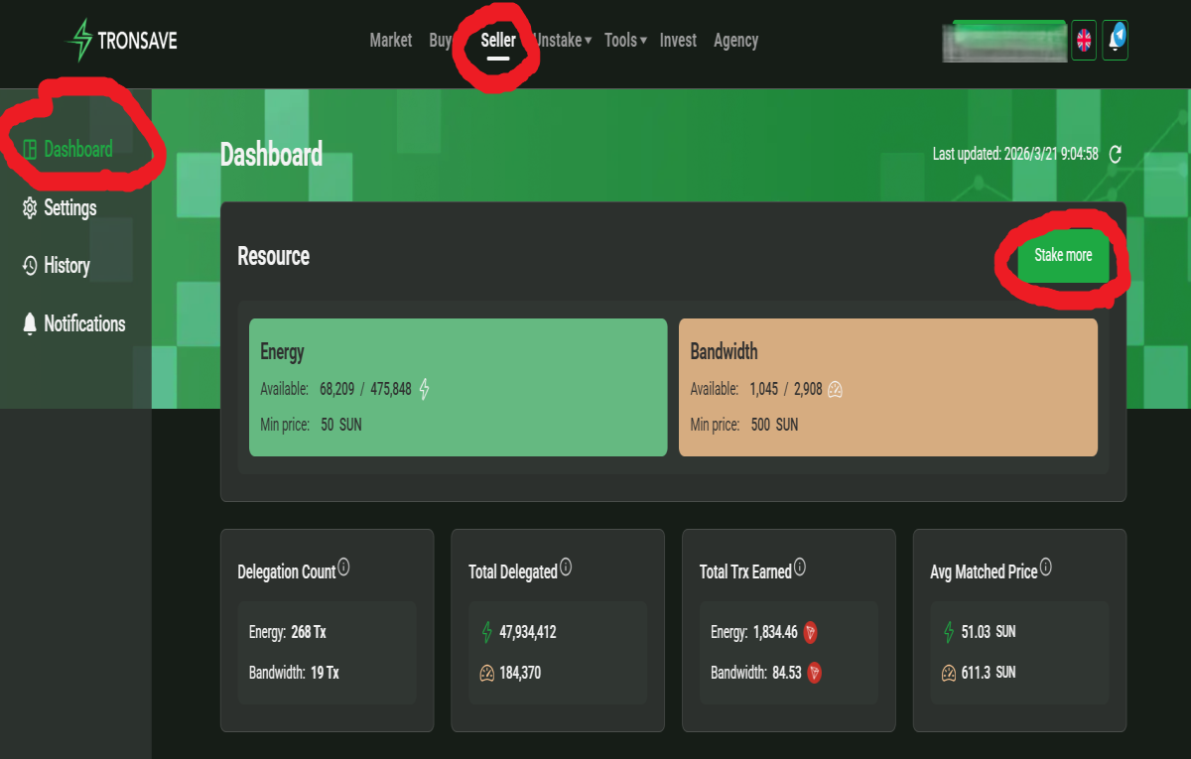Click the TRONSAVE logo
Image resolution: width=1191 pixels, height=759 pixels.
(x=121, y=41)
